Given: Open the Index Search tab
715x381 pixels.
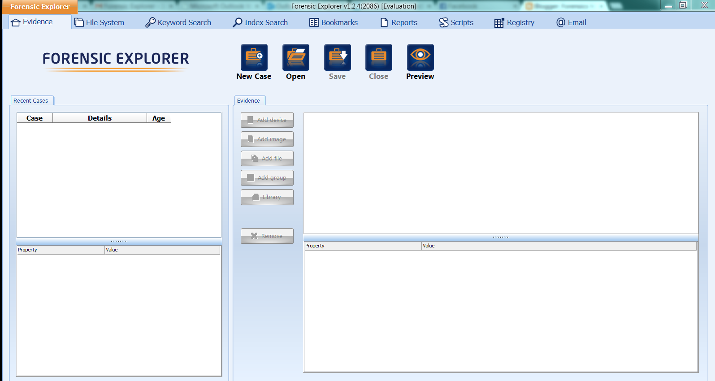Looking at the screenshot, I should (x=260, y=22).
